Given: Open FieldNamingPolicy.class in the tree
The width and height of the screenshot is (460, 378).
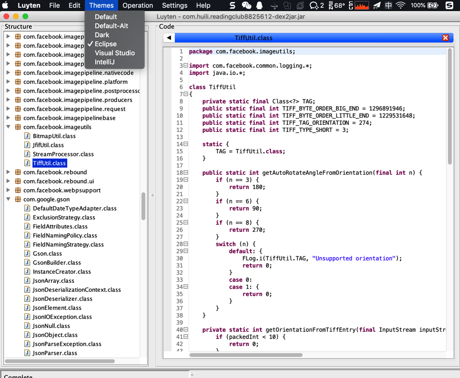Looking at the screenshot, I should tap(65, 236).
